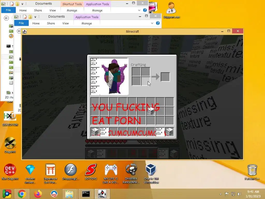The width and height of the screenshot is (265, 199).
Task: Click the helmet armor slot
Action: [x=95, y=62]
